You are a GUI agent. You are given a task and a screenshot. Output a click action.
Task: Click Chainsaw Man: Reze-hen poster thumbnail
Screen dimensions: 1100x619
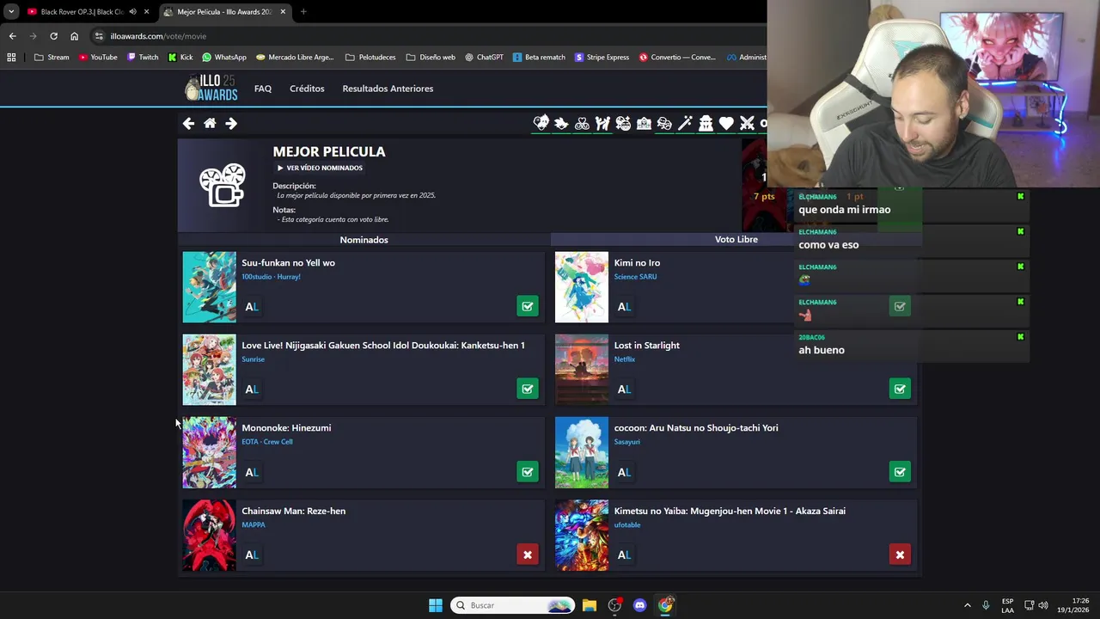click(209, 536)
